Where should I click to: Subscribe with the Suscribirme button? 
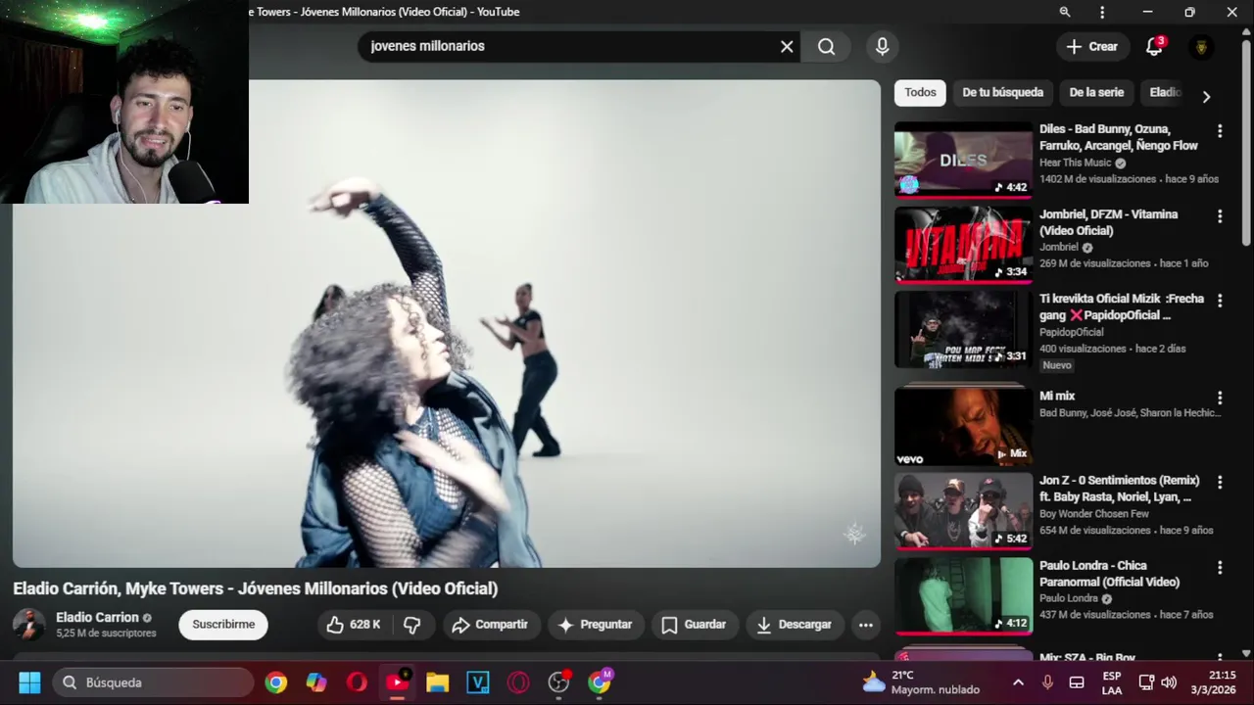click(223, 625)
